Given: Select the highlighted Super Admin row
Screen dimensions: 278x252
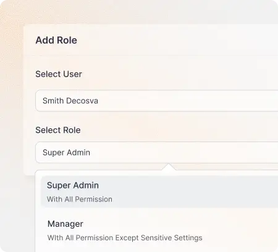Looking at the screenshot, I should (x=159, y=192).
